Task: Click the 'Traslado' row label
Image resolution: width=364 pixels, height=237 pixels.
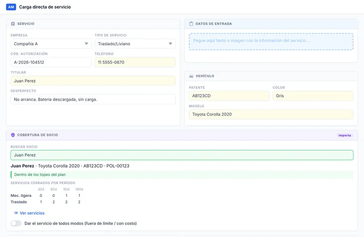Action: pyautogui.click(x=19, y=202)
